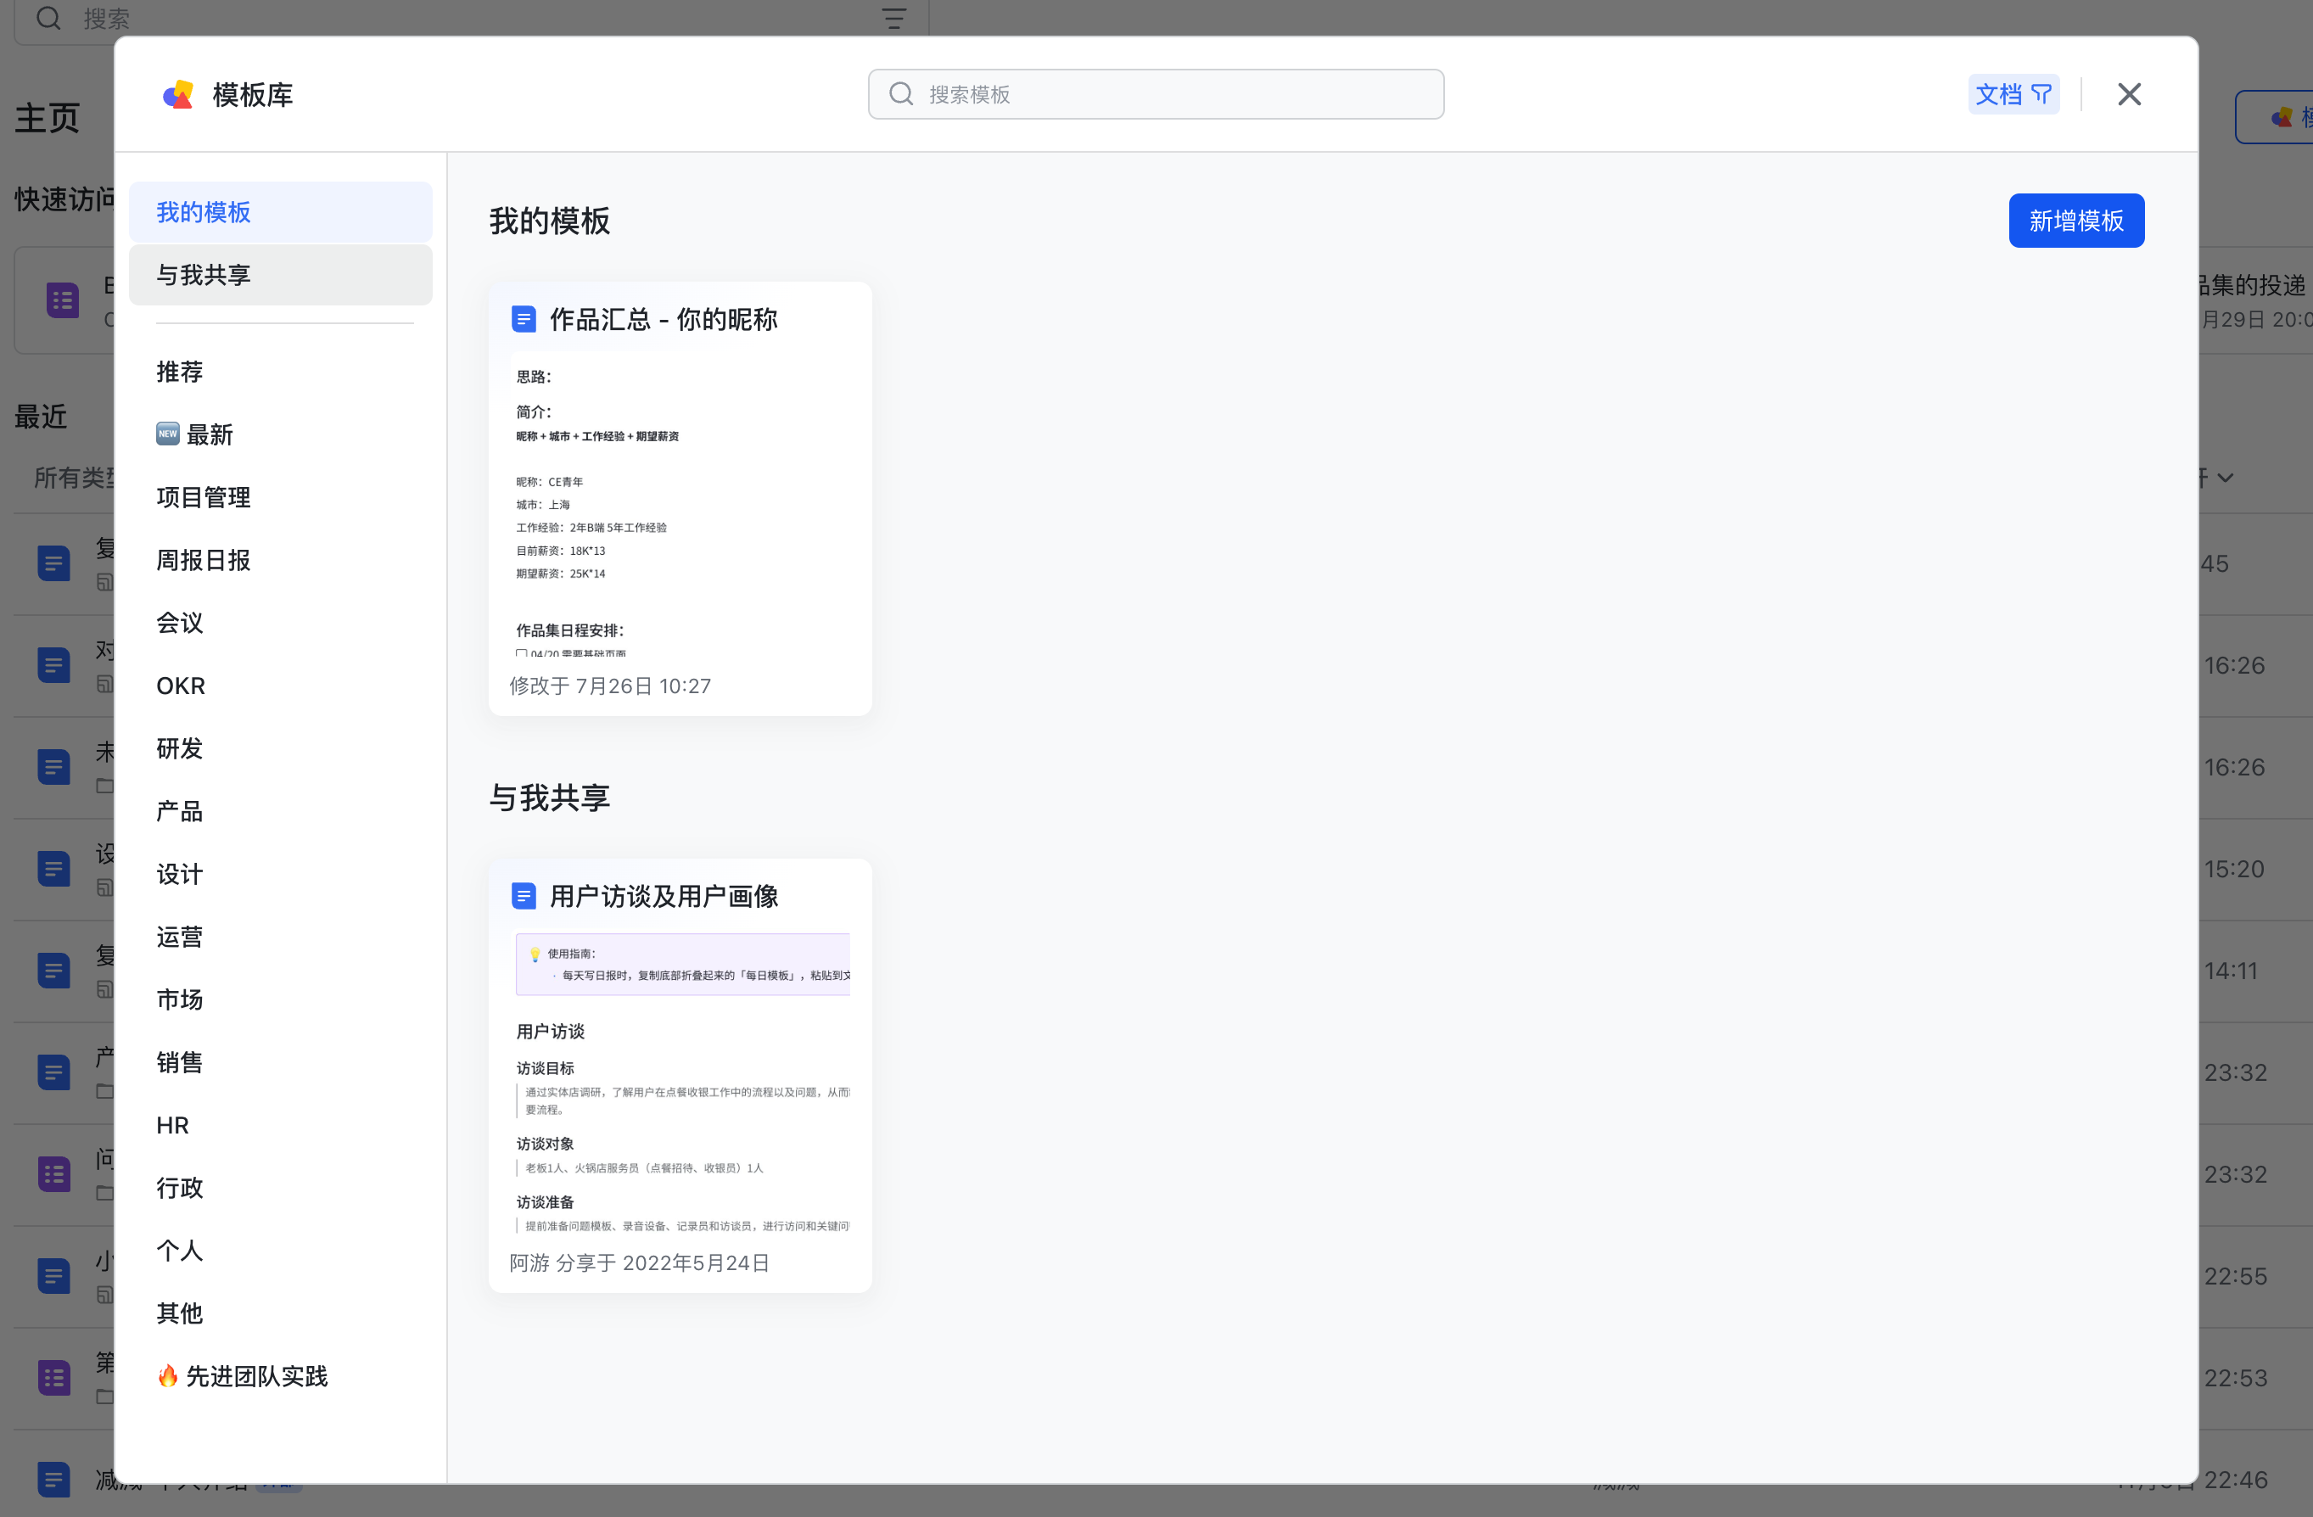The image size is (2313, 1517).
Task: Click the purple list icon in background quick access
Action: pos(63,300)
